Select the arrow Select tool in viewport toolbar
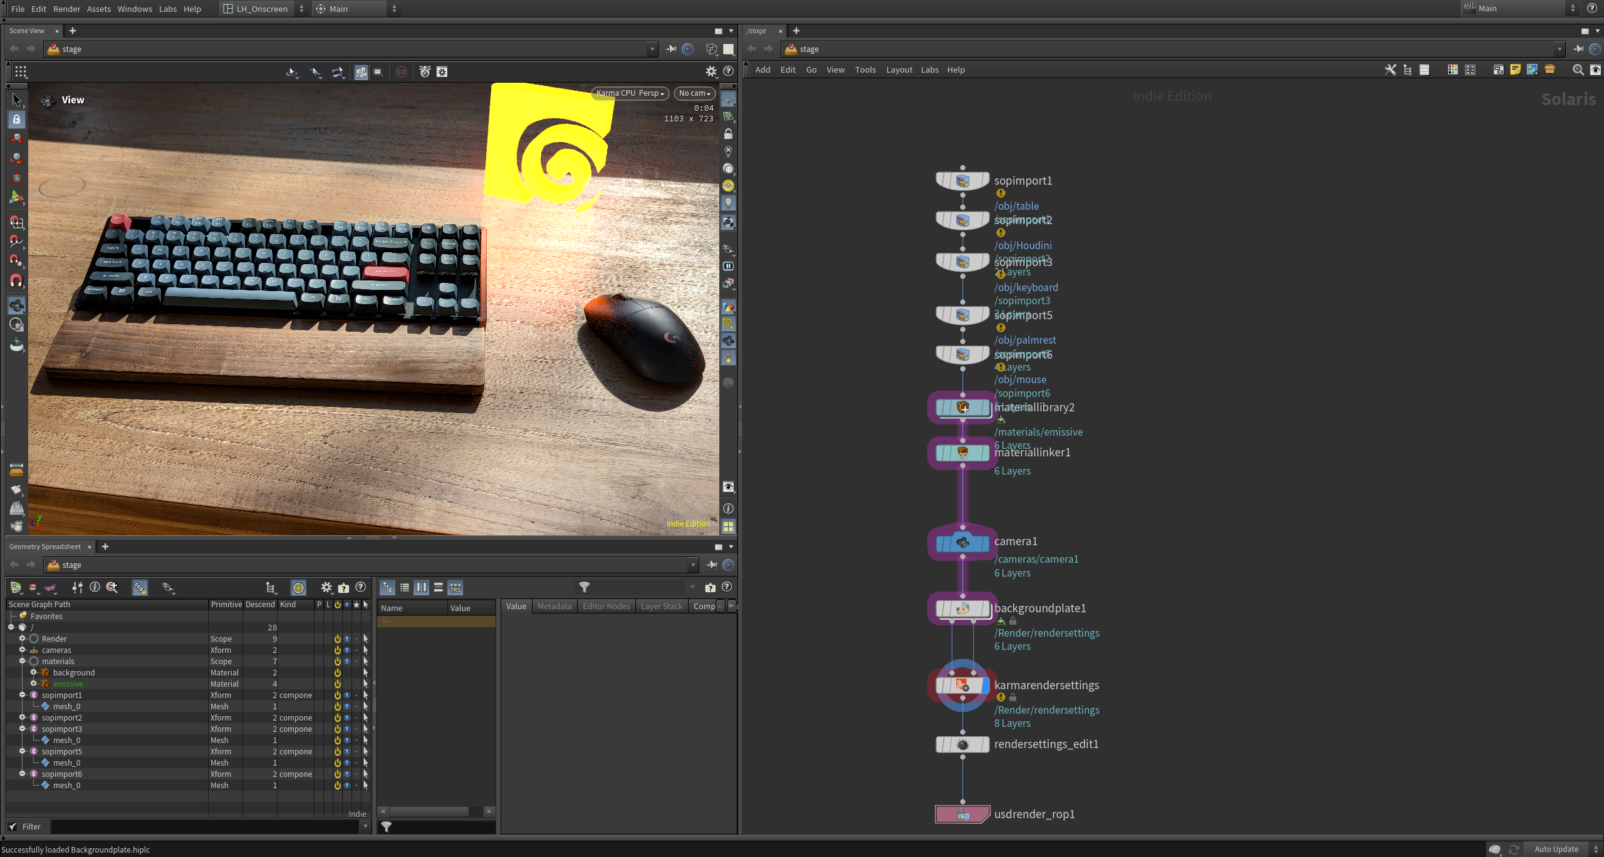 [16, 100]
